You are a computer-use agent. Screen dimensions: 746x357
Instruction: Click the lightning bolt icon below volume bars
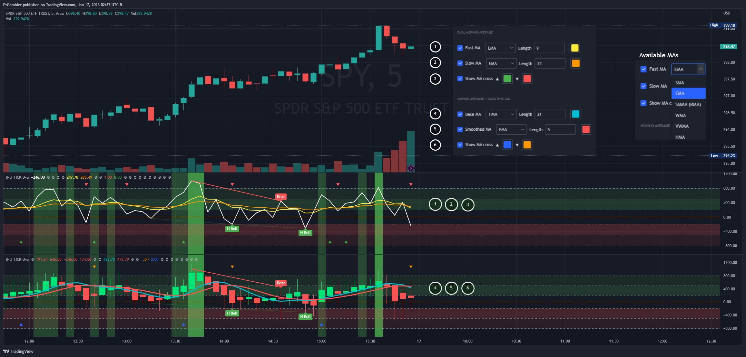click(411, 168)
